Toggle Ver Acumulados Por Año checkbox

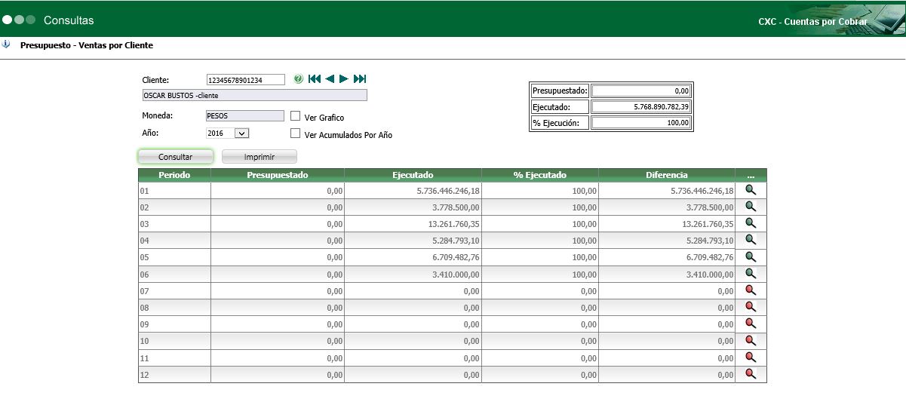click(x=296, y=133)
